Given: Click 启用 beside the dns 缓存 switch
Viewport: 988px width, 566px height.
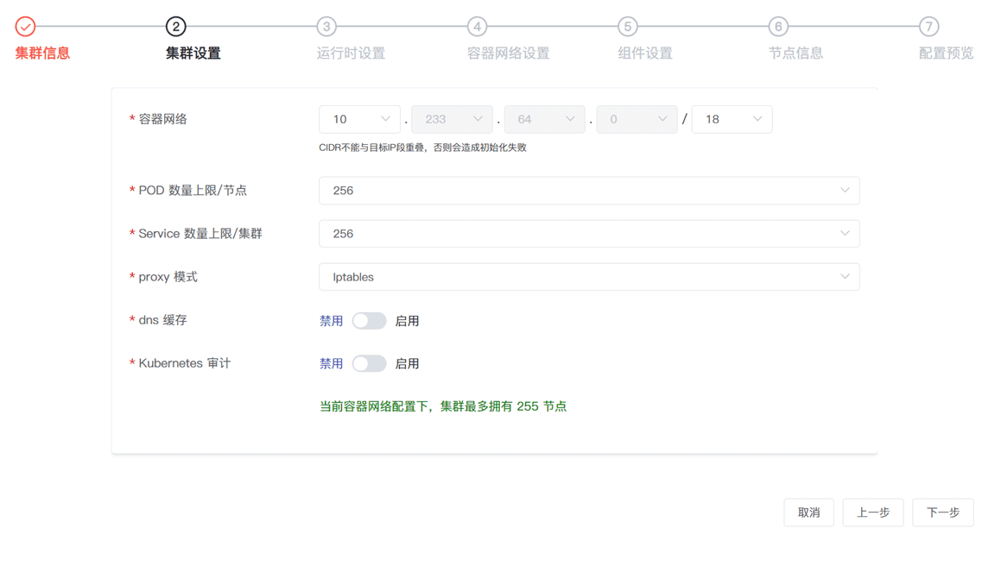Looking at the screenshot, I should tap(407, 321).
